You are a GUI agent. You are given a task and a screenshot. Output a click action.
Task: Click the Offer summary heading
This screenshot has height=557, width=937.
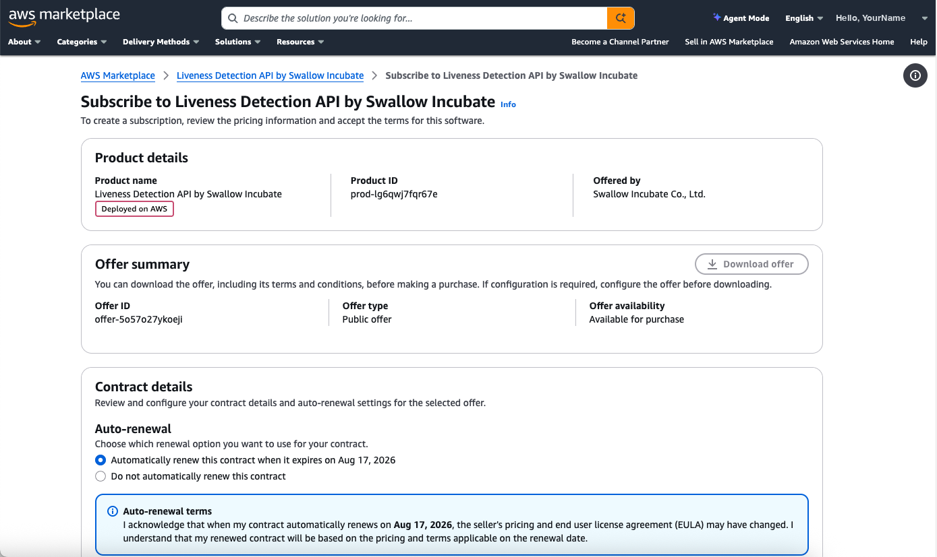tap(142, 264)
